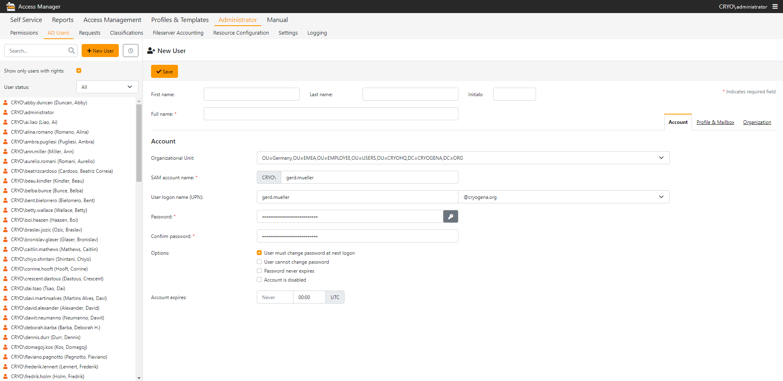Image resolution: width=783 pixels, height=381 pixels.
Task: Open the hamburger menu at top right
Action: tap(775, 7)
